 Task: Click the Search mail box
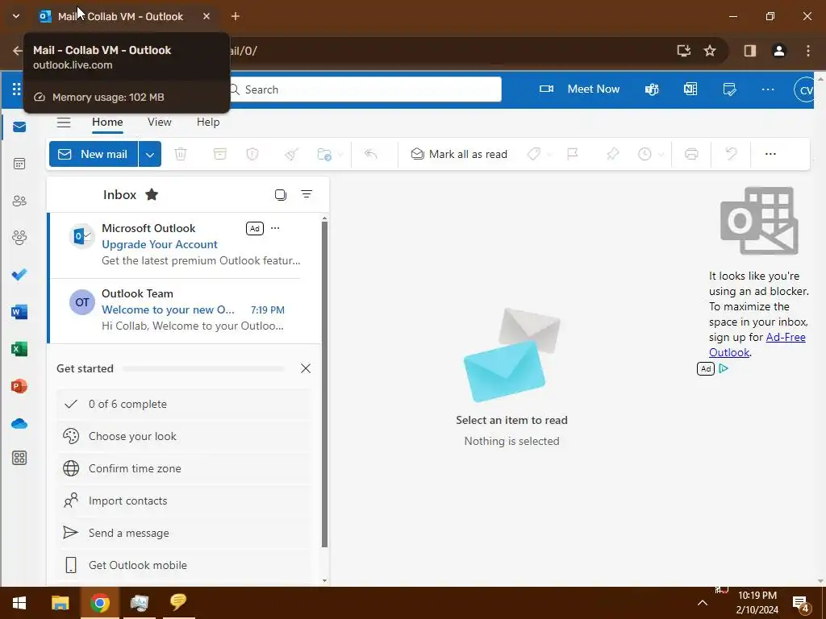click(365, 89)
